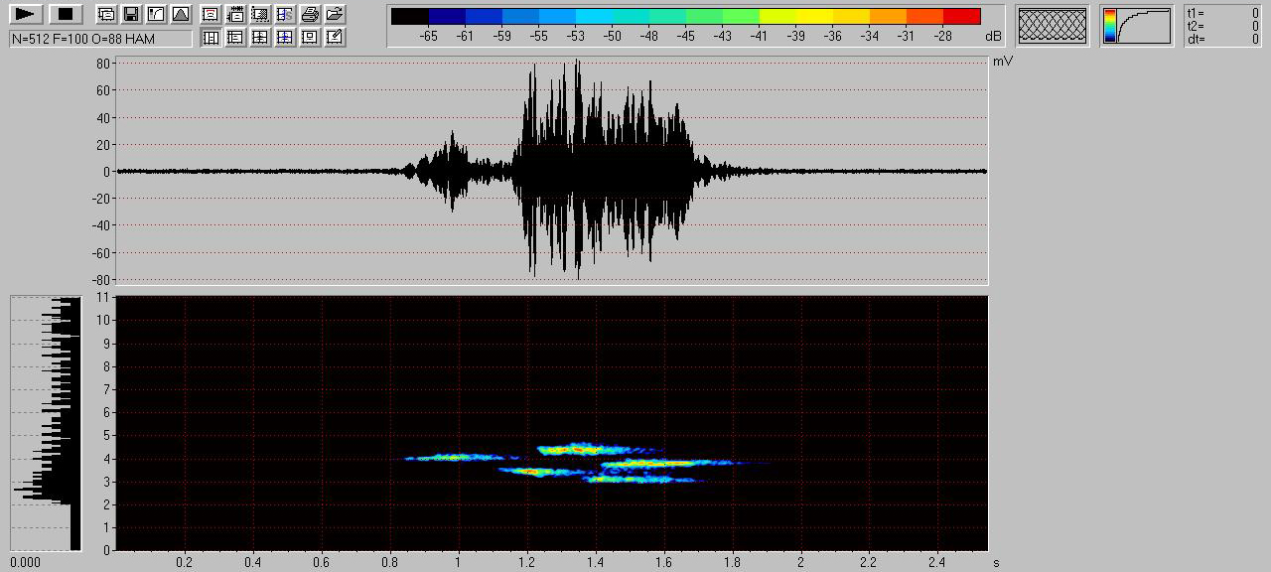
Task: Click the pencil edit icon in second row
Action: click(x=335, y=37)
